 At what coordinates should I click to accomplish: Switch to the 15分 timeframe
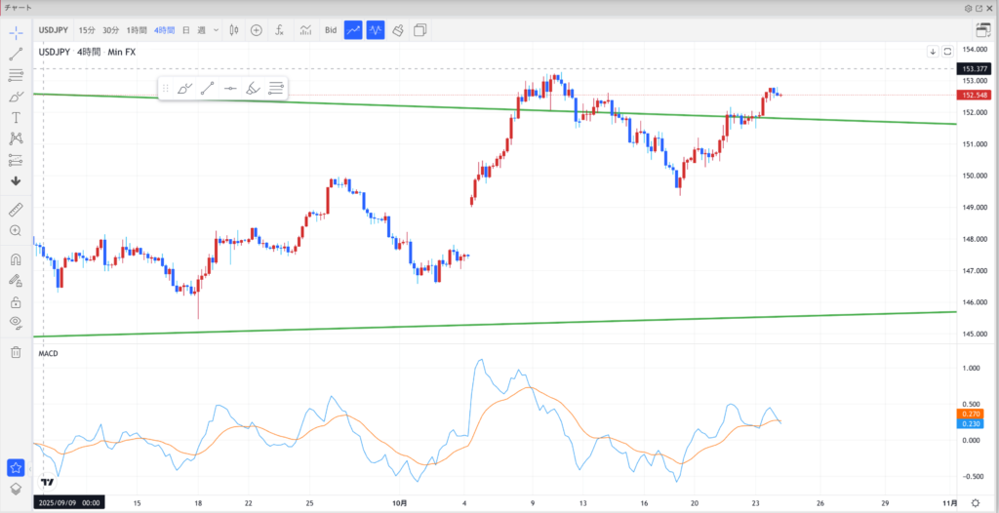pyautogui.click(x=88, y=30)
